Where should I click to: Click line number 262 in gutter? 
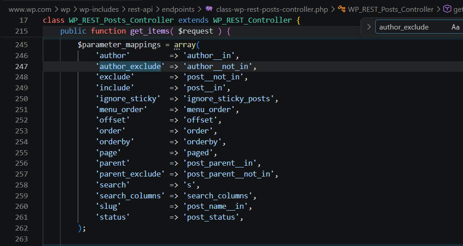[21, 228]
